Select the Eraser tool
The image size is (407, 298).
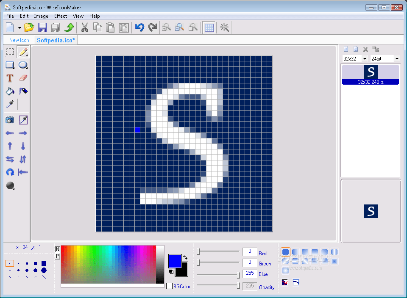pos(23,78)
